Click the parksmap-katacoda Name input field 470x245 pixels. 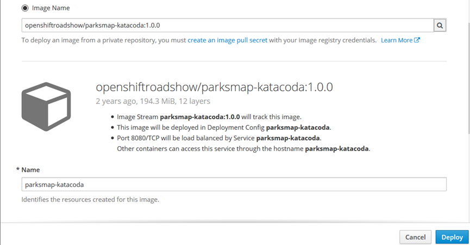pos(234,184)
